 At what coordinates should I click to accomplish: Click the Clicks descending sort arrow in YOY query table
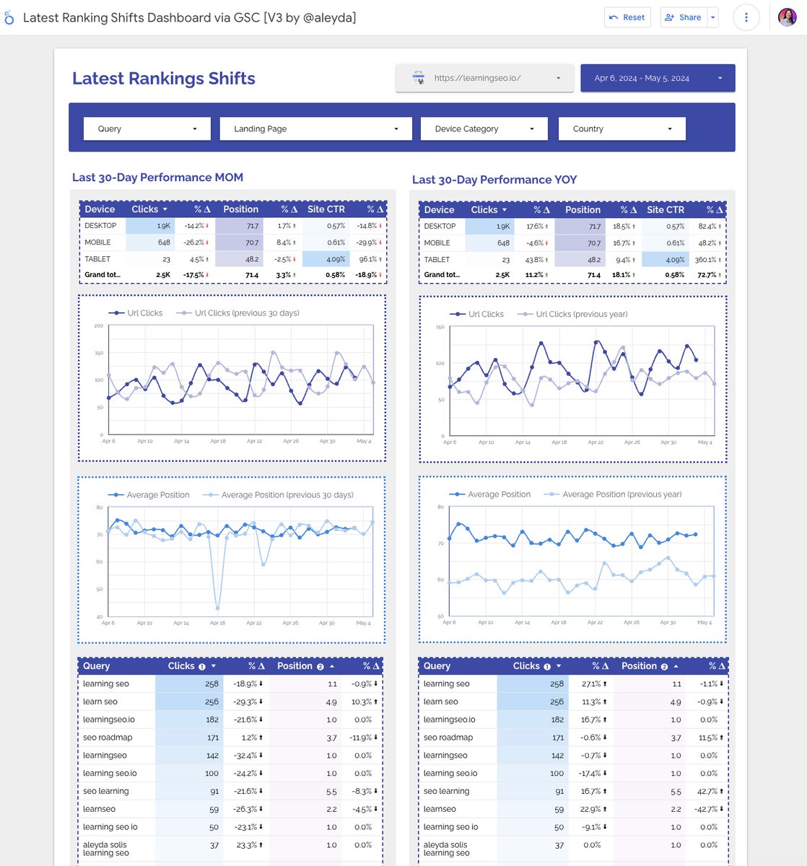point(559,666)
